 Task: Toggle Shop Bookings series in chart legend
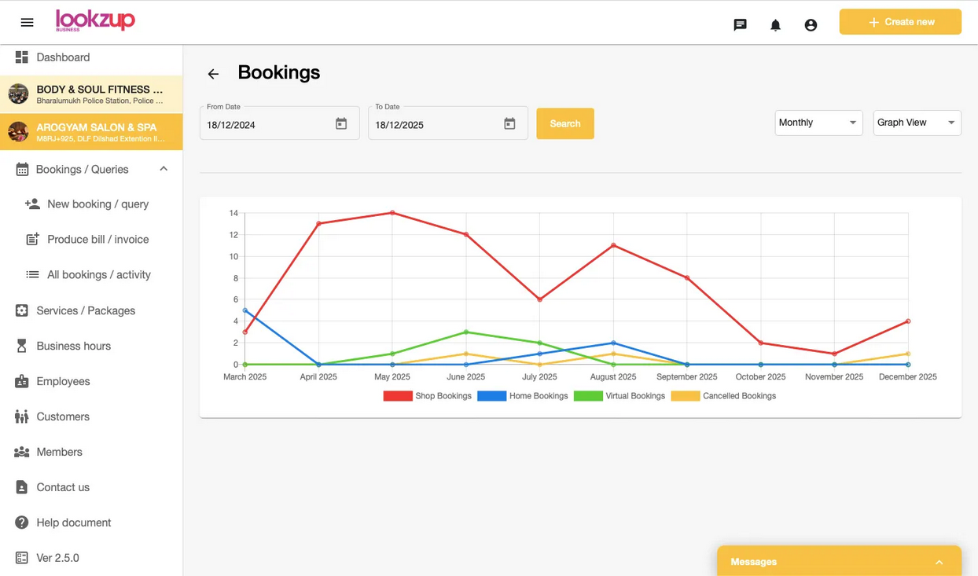(x=428, y=396)
